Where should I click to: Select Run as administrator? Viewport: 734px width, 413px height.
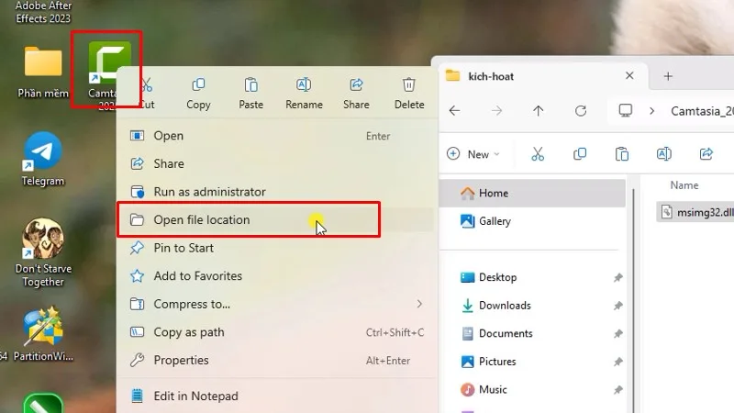[277, 192]
